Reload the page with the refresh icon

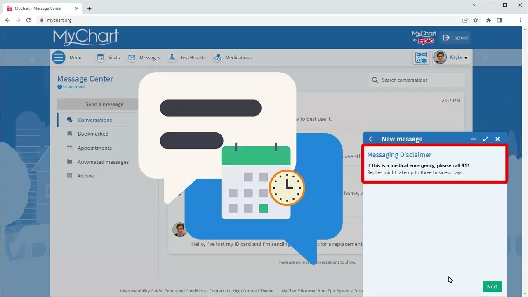(28, 20)
